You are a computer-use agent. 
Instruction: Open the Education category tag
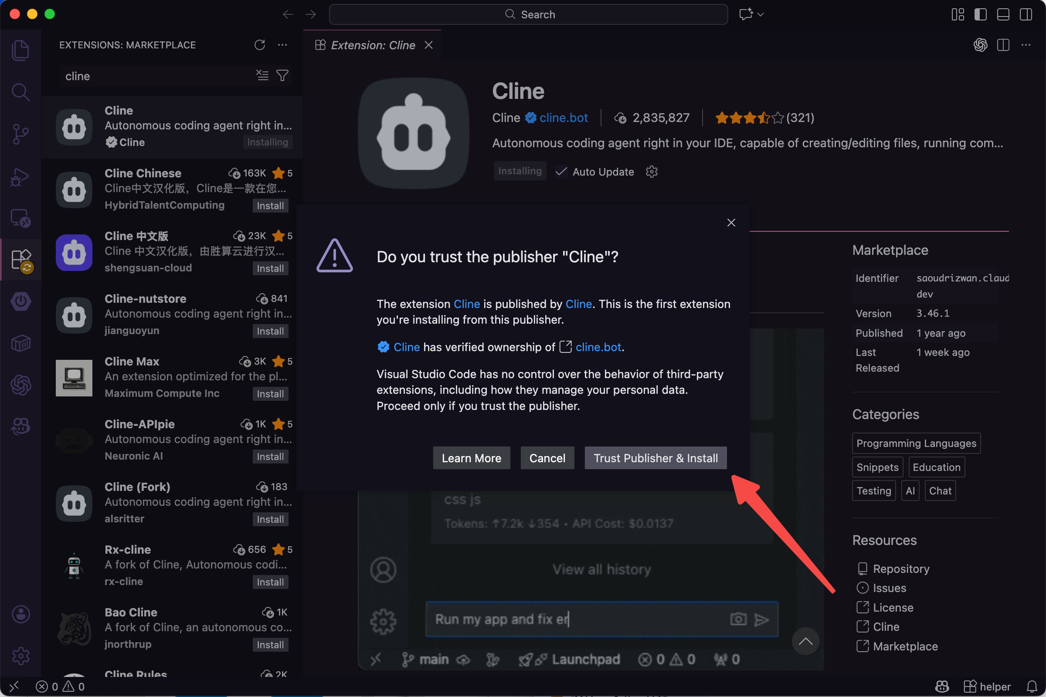tap(936, 467)
